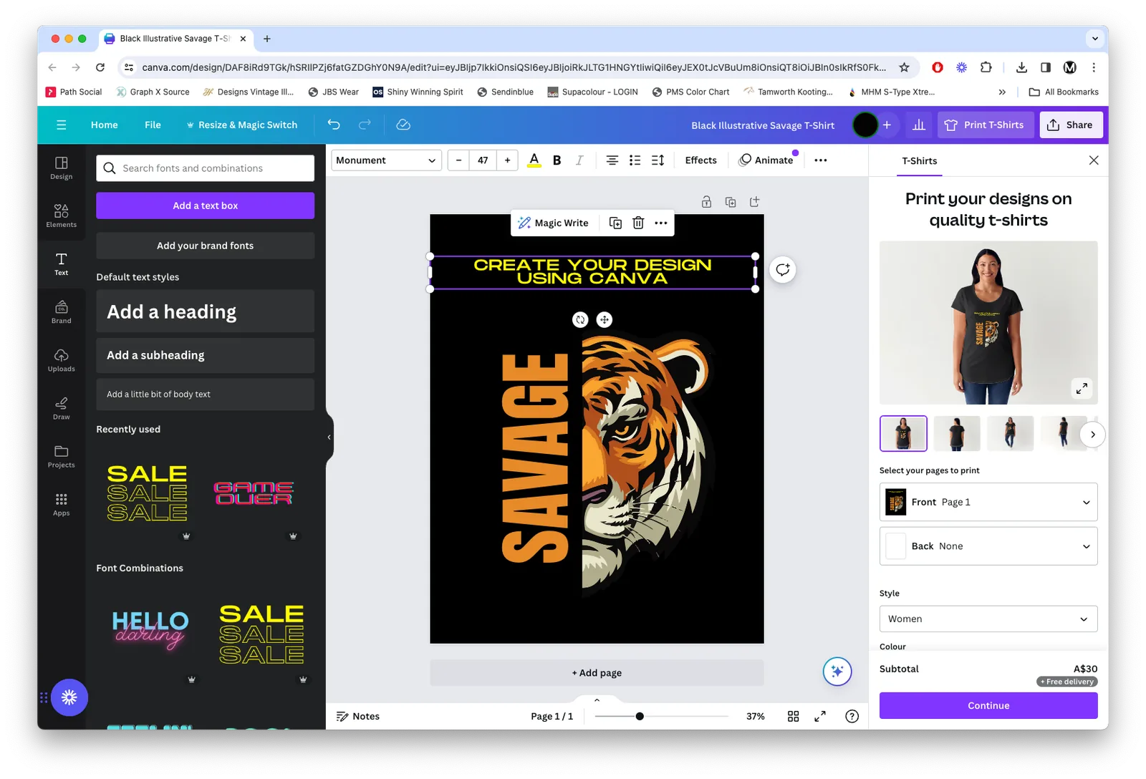The width and height of the screenshot is (1146, 779).
Task: Open the Uploads panel
Action: coord(61,360)
